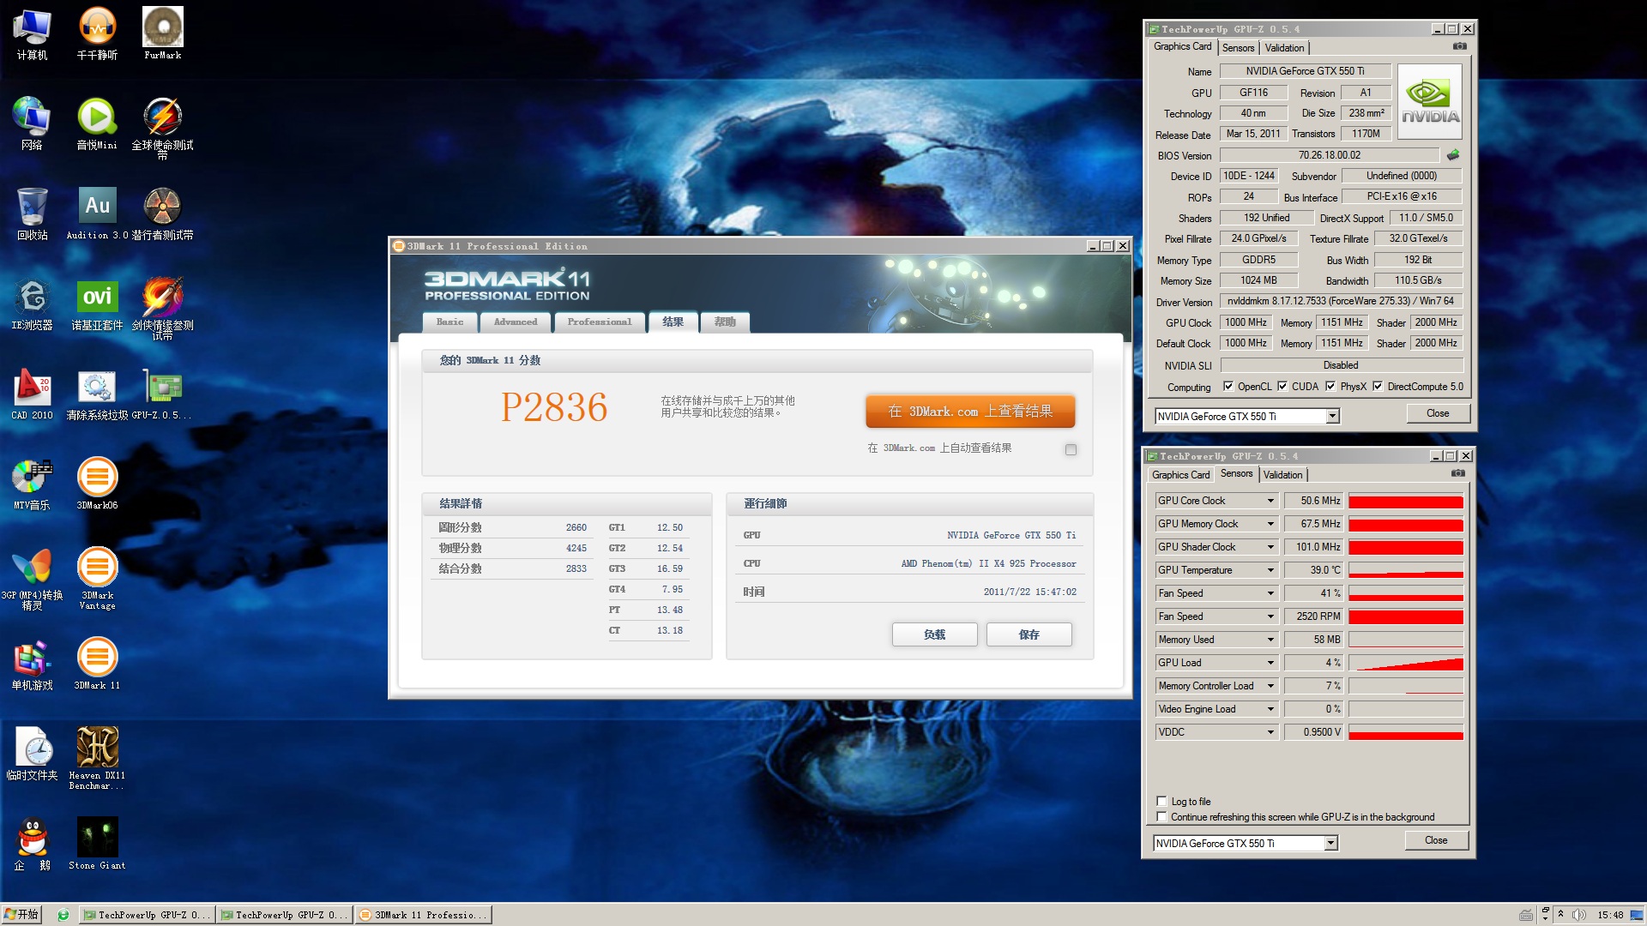1647x926 pixels.
Task: Open Sensors tab in the GPU-Z Graphics Card window
Action: pos(1238,48)
